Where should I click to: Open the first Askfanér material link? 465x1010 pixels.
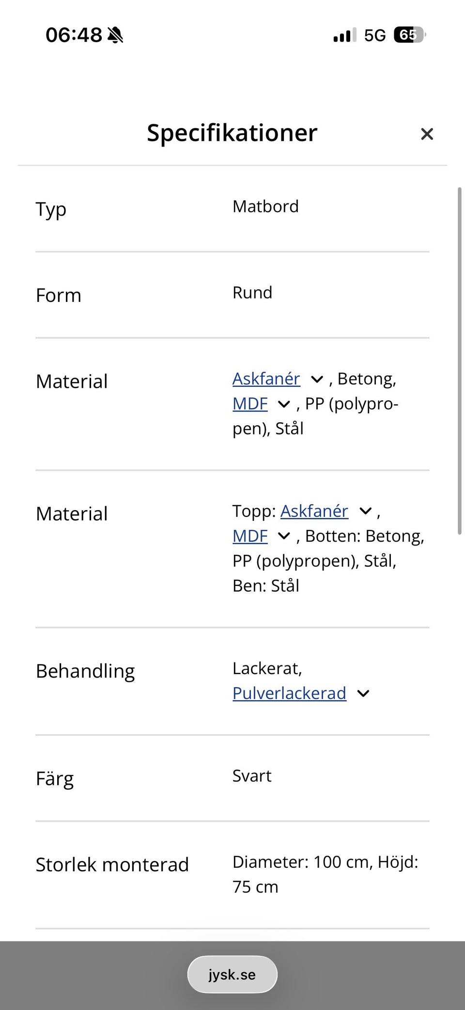266,379
